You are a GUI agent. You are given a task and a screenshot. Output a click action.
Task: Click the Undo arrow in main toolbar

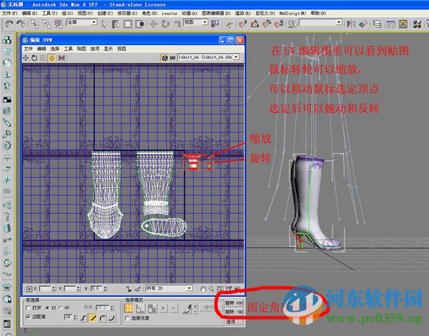pos(9,24)
